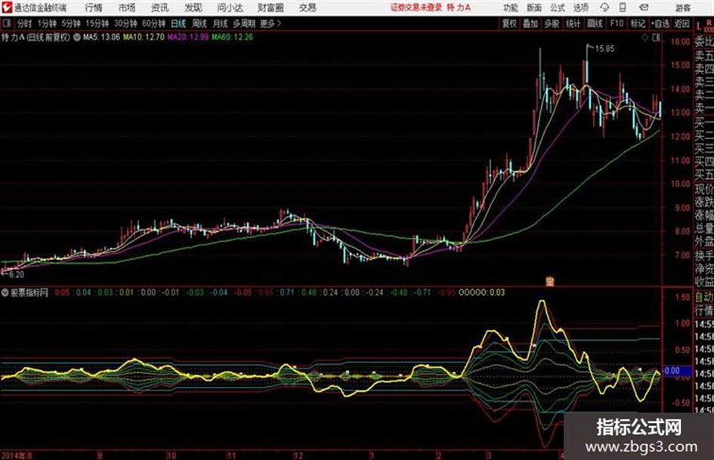The width and height of the screenshot is (714, 460).
Task: Open the 功能 menu
Action: (x=511, y=8)
